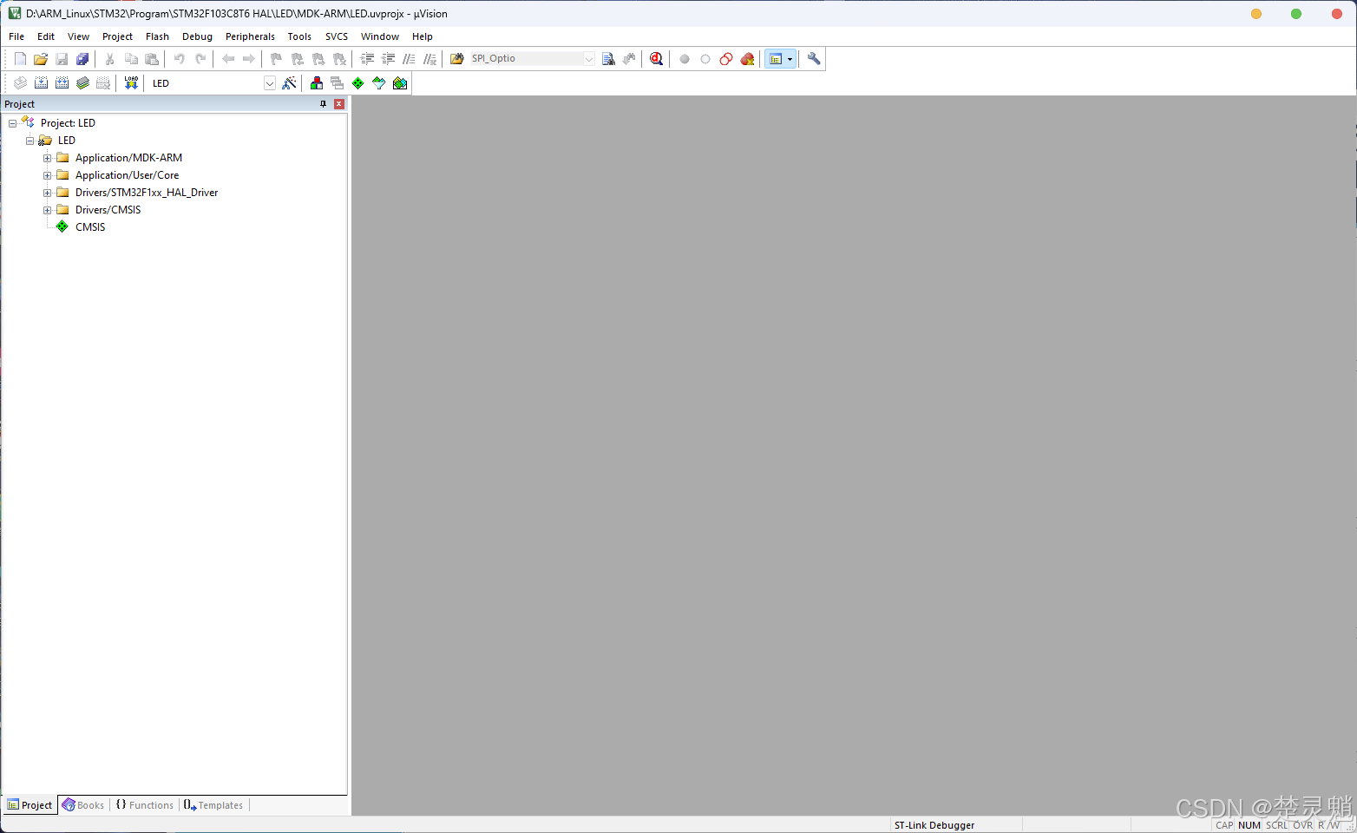This screenshot has width=1357, height=833.
Task: Open the LED target selection dropdown
Action: 270,83
